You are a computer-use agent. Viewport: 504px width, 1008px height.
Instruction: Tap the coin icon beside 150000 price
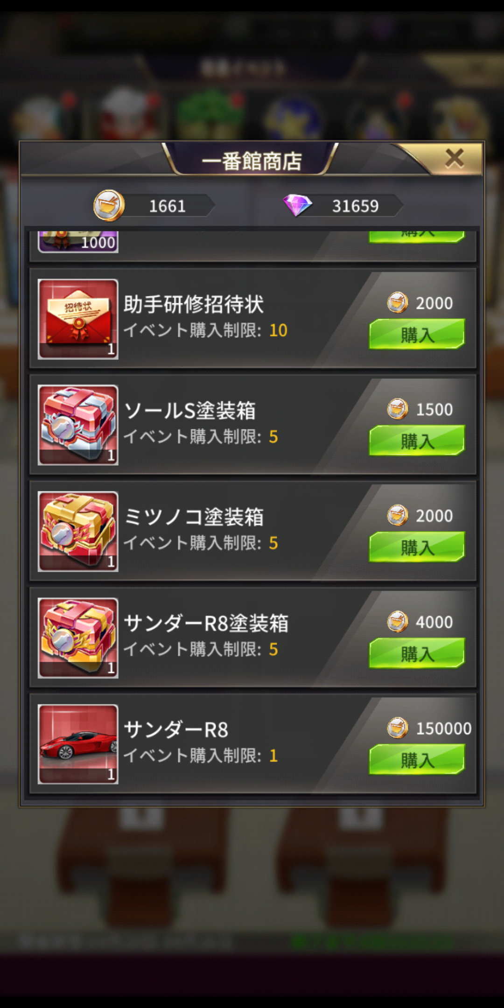[x=398, y=728]
